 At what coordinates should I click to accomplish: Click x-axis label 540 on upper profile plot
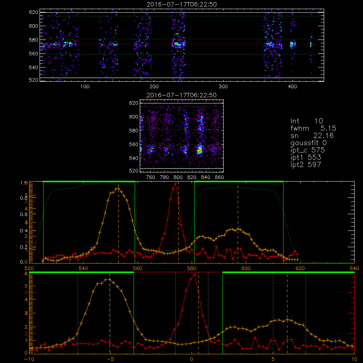point(83,268)
